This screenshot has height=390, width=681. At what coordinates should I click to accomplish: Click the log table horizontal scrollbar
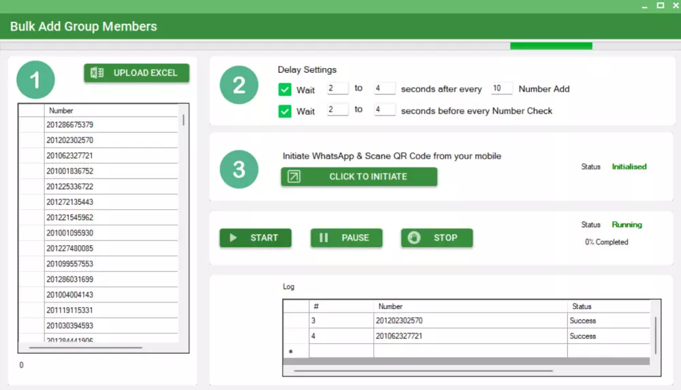click(x=424, y=371)
